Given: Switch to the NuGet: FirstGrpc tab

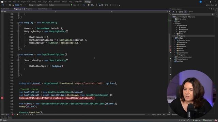Looking at the screenshot, I should tap(42, 9).
